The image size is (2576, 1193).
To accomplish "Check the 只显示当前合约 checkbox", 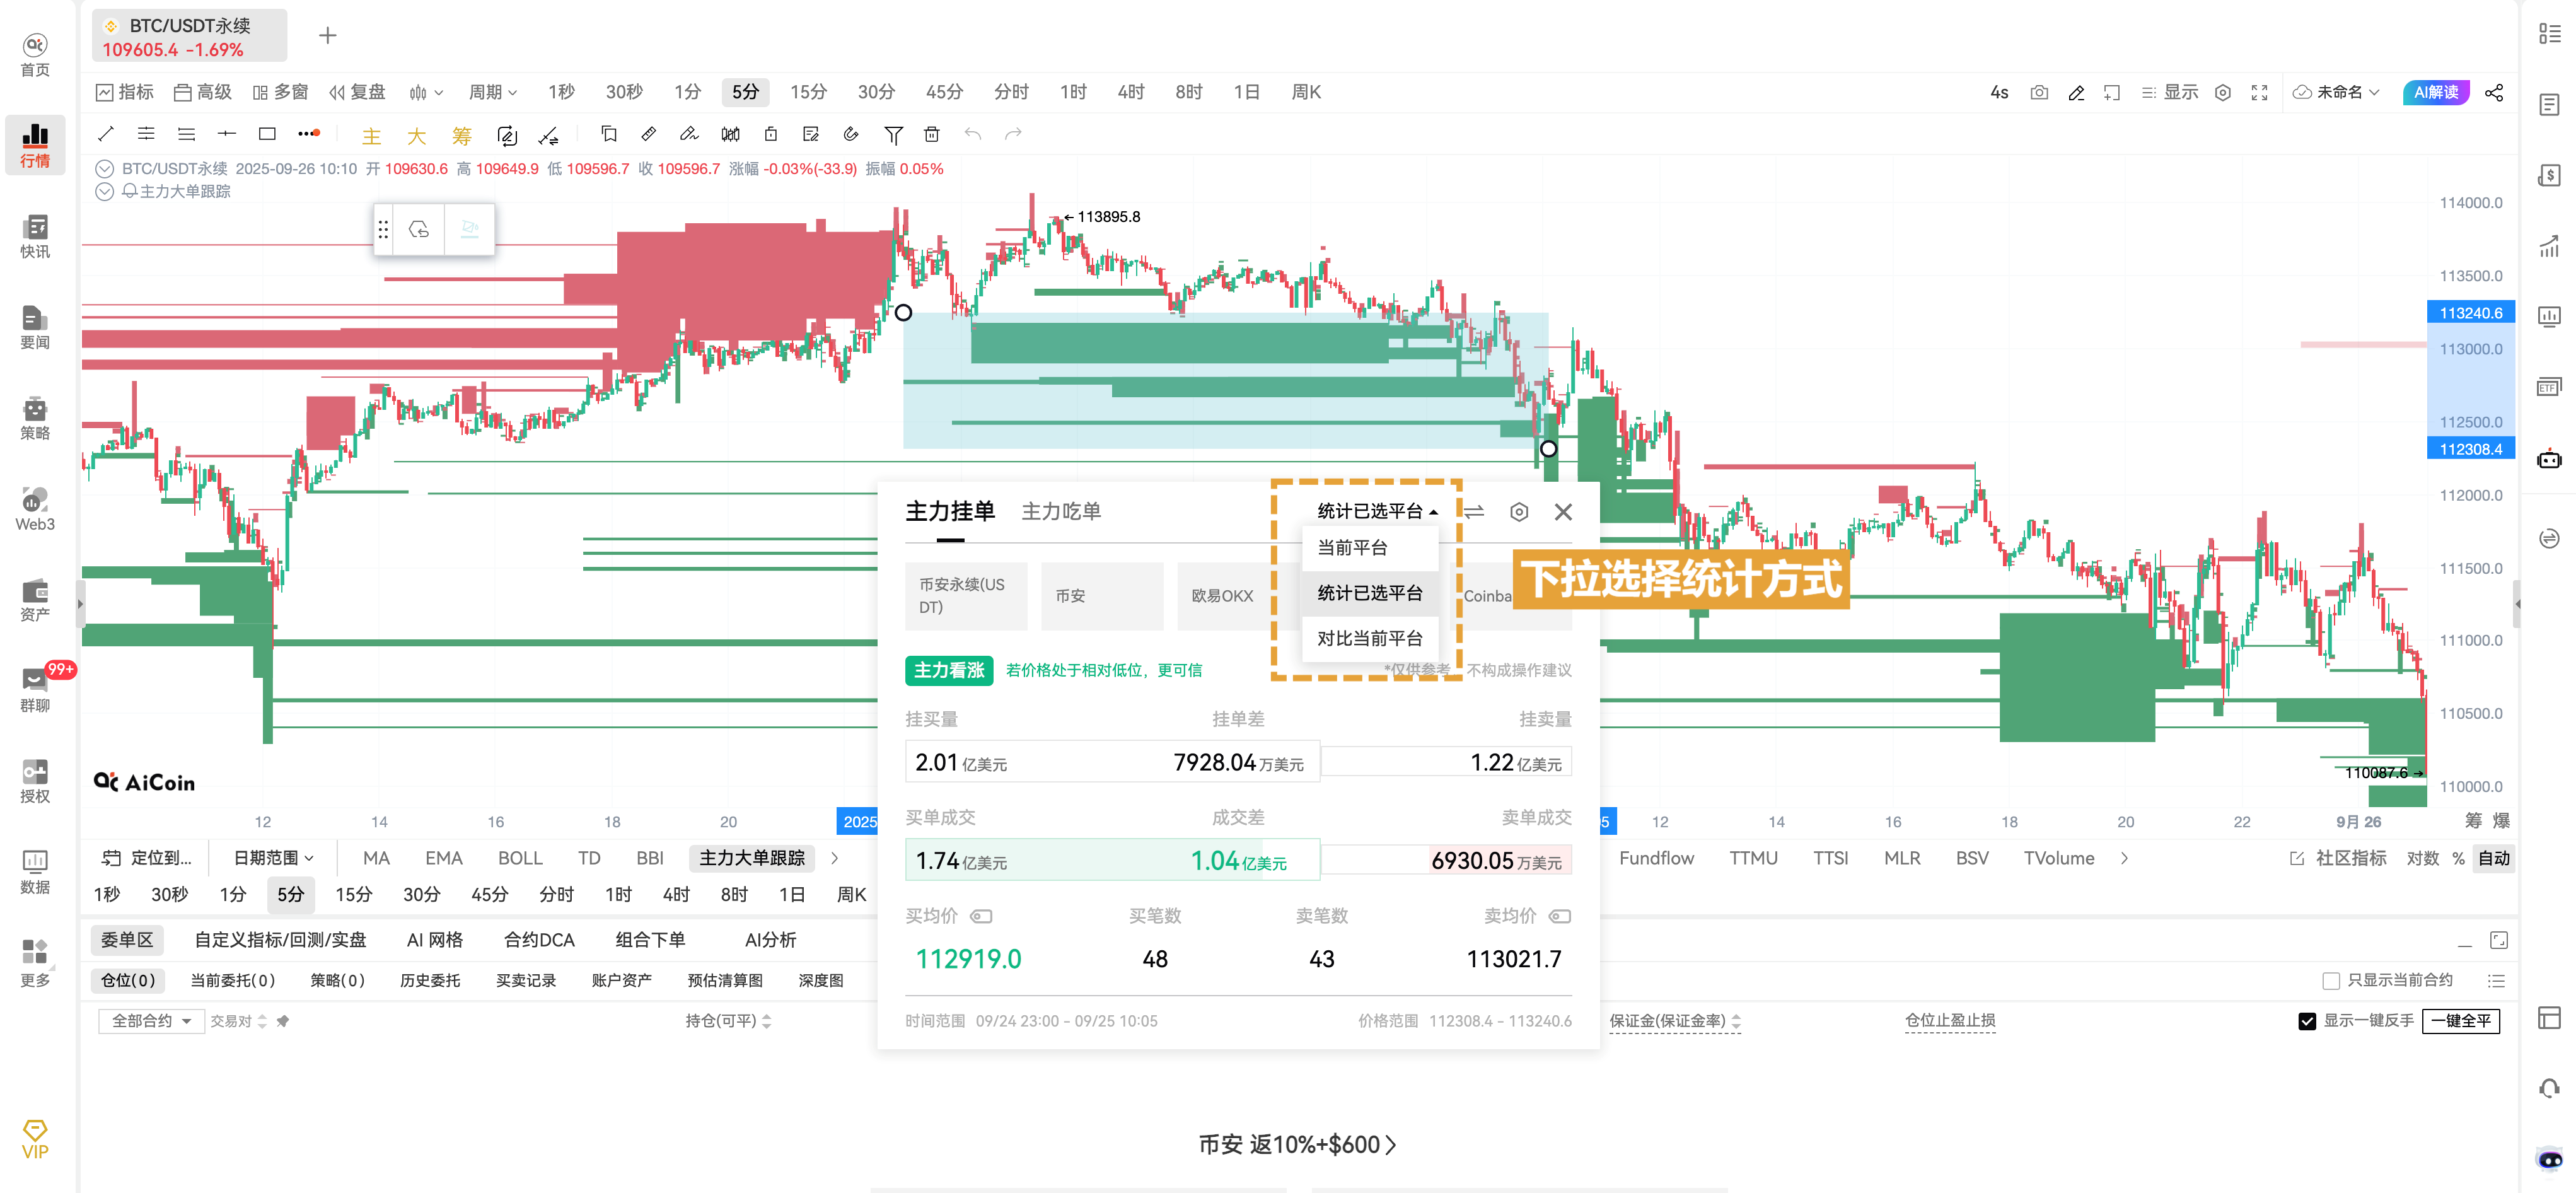I will (2331, 980).
